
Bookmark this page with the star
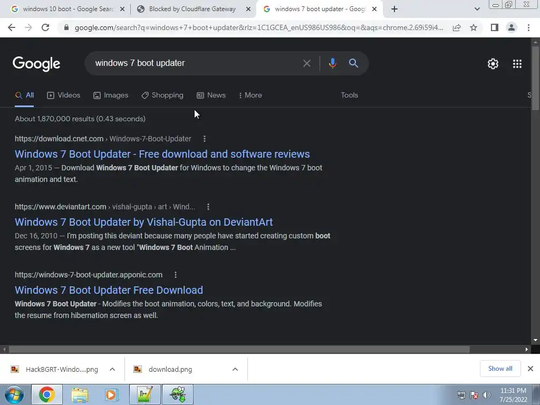[474, 27]
